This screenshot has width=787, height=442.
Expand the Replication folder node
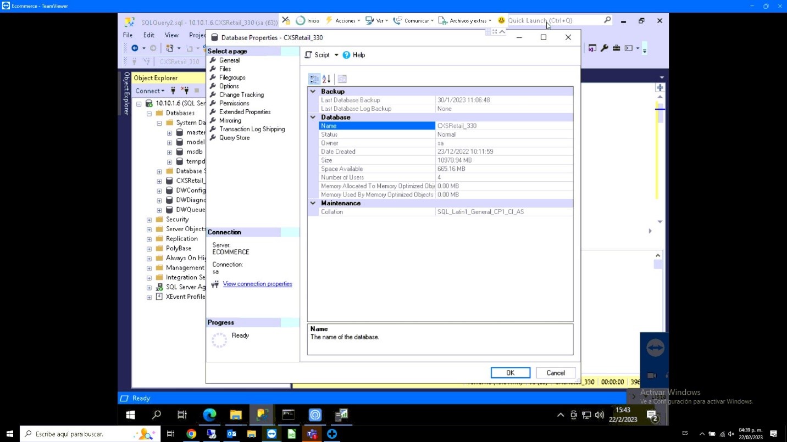pyautogui.click(x=149, y=239)
